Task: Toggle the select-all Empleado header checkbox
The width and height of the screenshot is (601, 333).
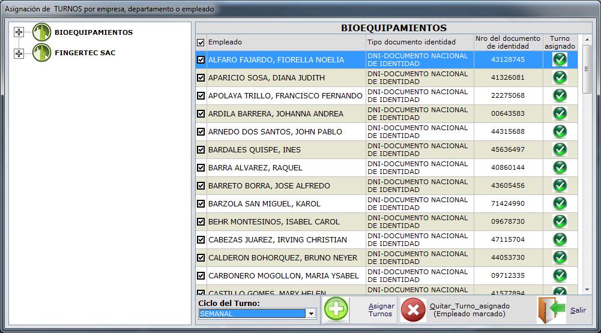Action: 201,43
